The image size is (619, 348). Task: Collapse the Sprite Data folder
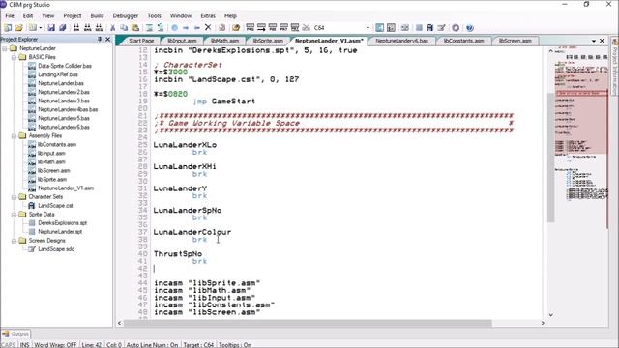pos(14,215)
